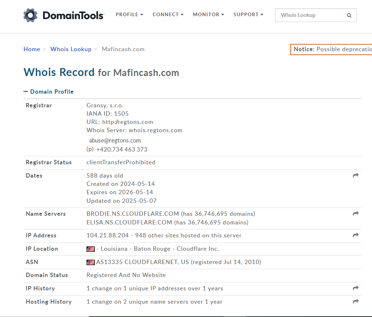Click the phone number +420.734 463 373

click(122, 149)
